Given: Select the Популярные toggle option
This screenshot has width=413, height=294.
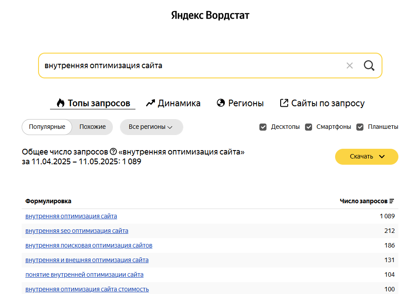Looking at the screenshot, I should (x=47, y=127).
